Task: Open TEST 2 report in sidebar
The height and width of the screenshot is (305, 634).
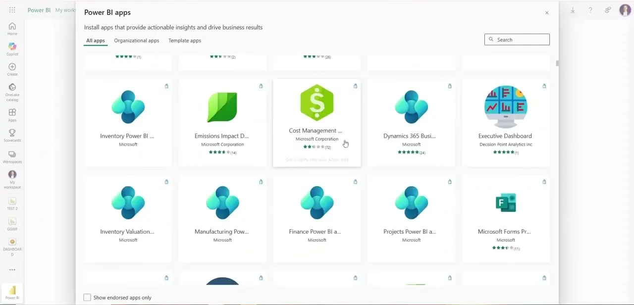Action: (12, 203)
